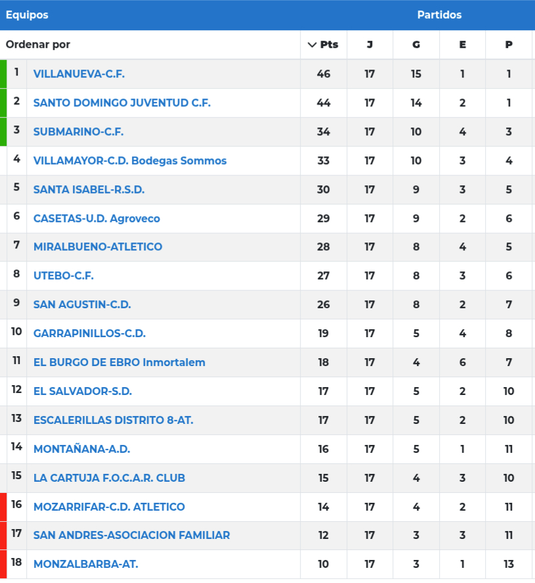Open SANTO DOMINGO JUVENTUD C.F. link
Viewport: 535px width, 583px height.
pyautogui.click(x=122, y=103)
